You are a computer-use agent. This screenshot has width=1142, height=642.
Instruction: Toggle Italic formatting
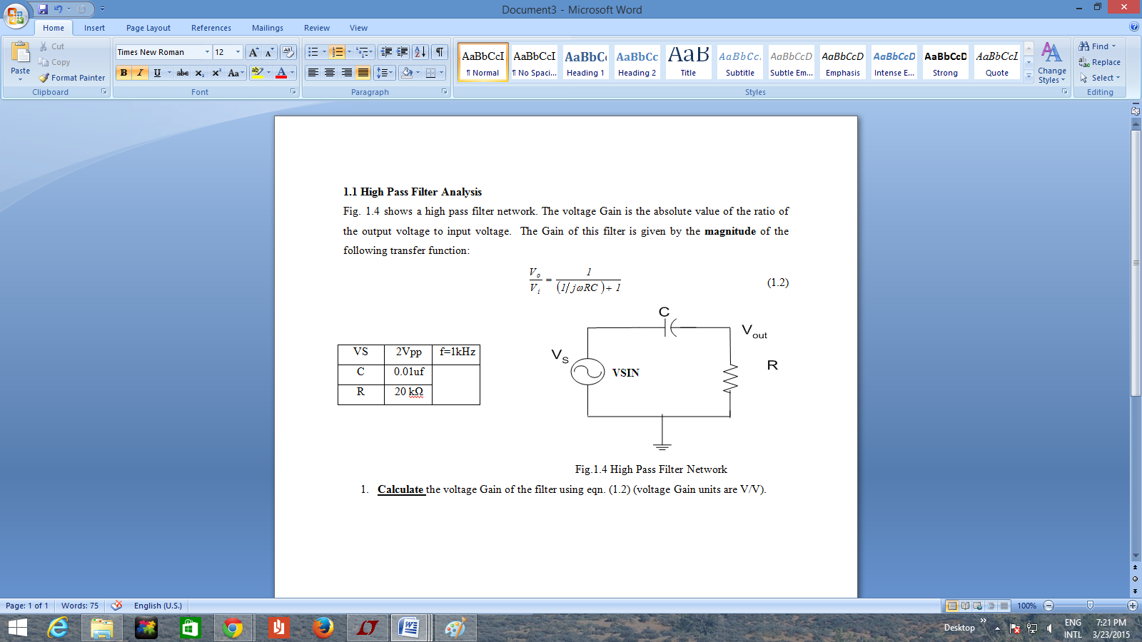141,73
